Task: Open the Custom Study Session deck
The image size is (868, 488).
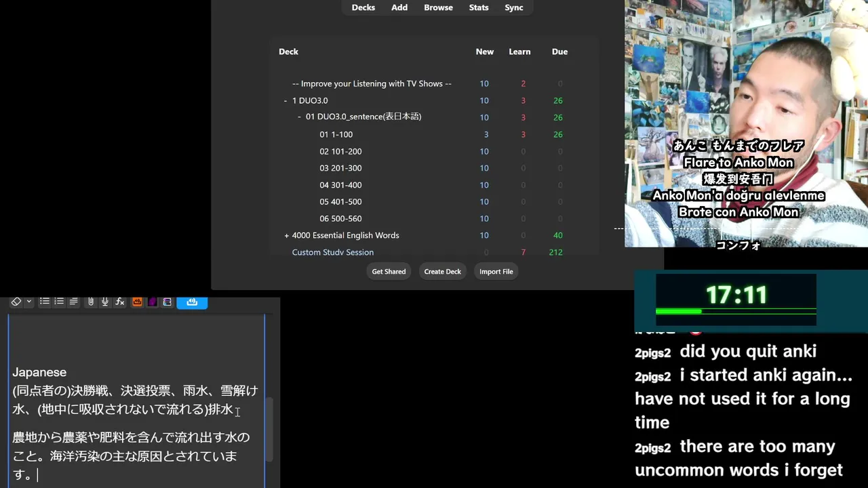Action: [333, 252]
